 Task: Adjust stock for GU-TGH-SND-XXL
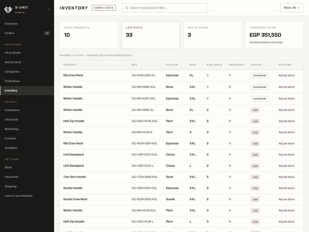[x=287, y=177]
